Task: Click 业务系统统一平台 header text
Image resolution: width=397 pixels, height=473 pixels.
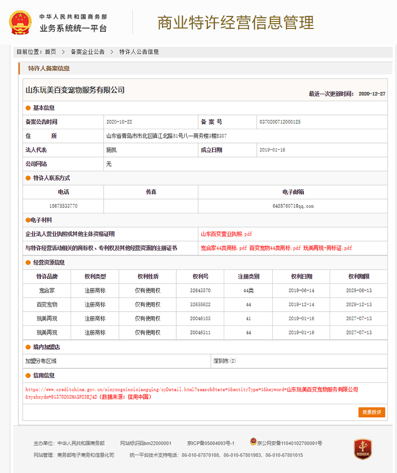Action: coord(73,29)
